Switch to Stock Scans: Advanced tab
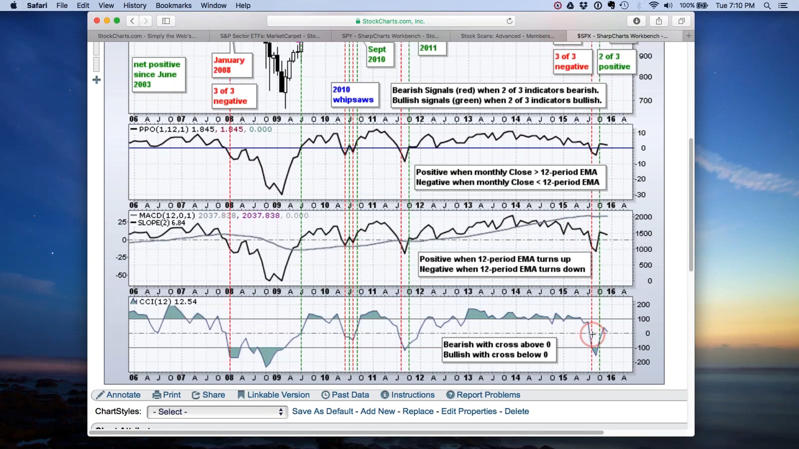799x449 pixels. click(508, 36)
